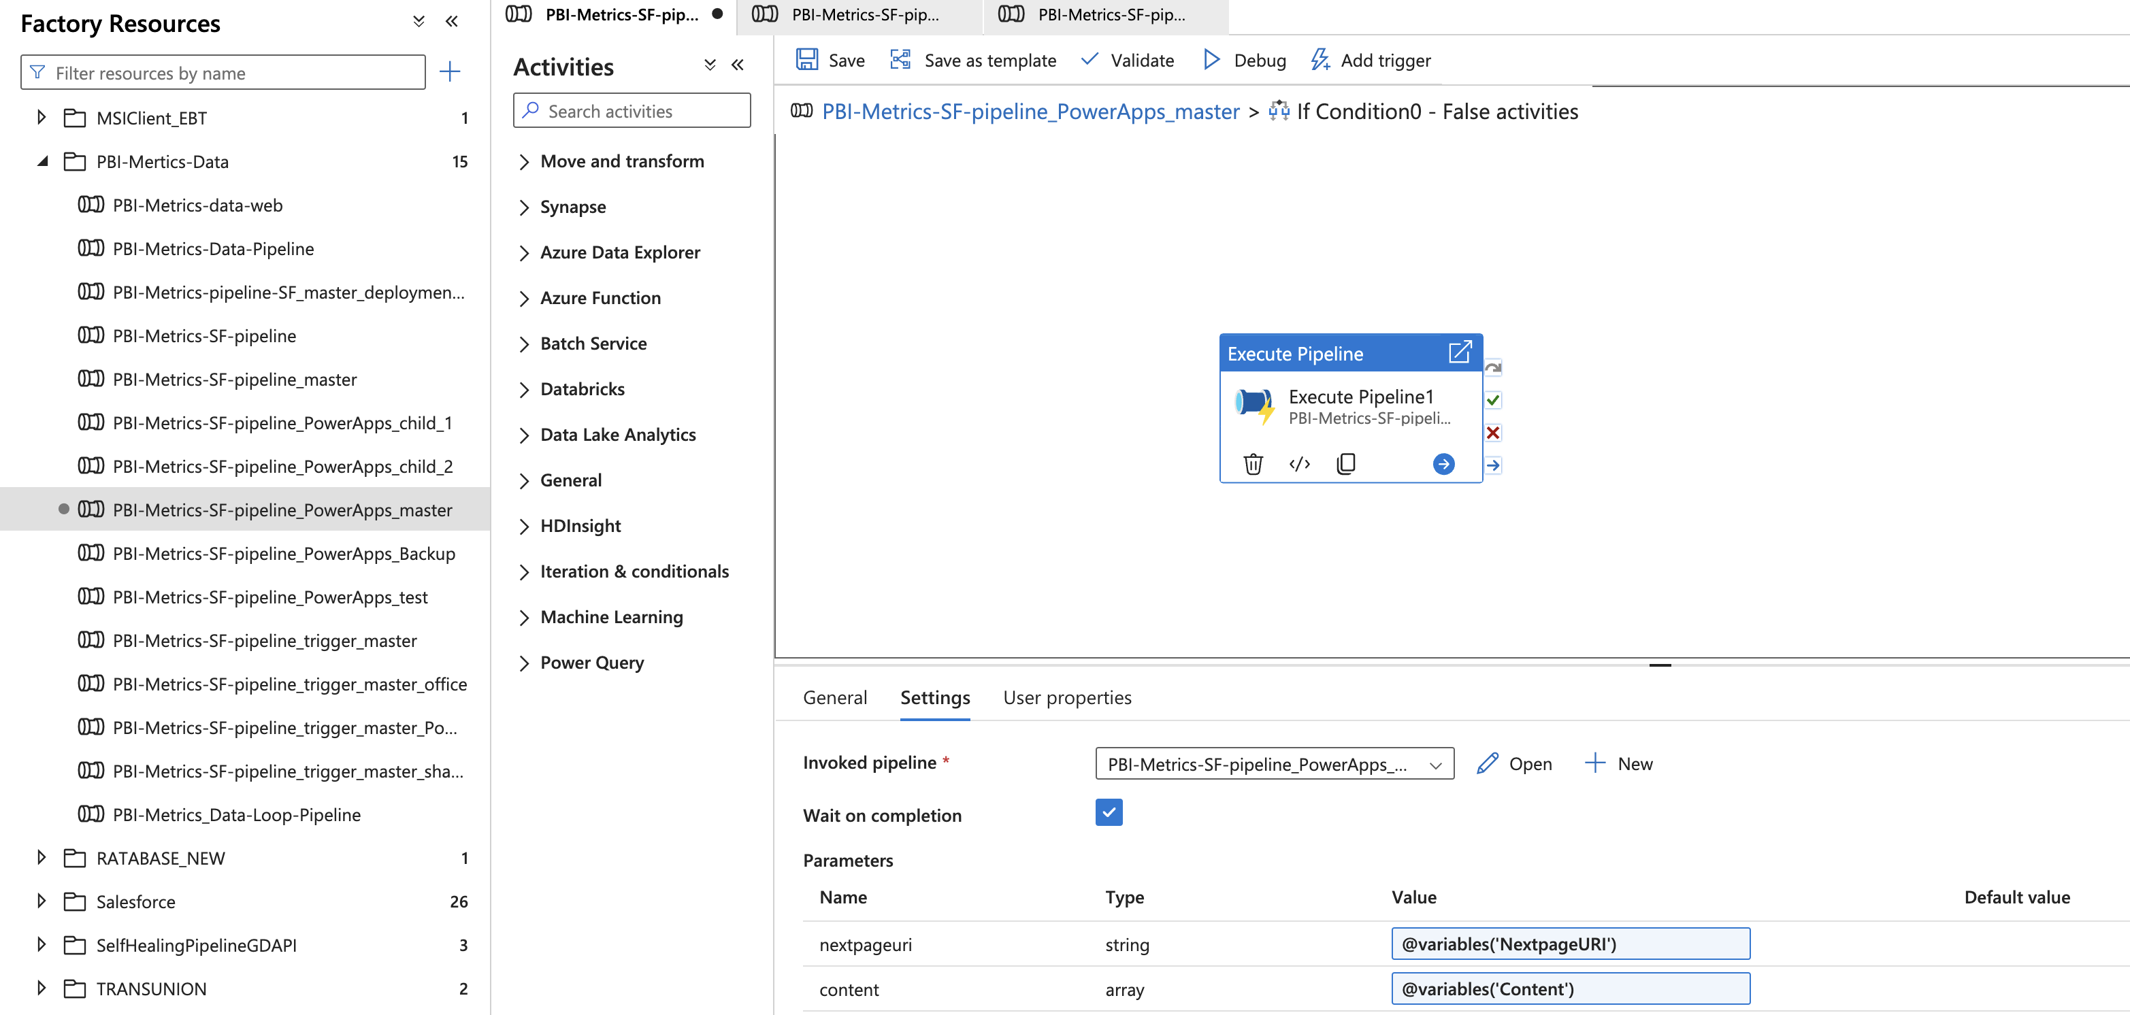
Task: Click Search activities field
Action: pos(632,111)
